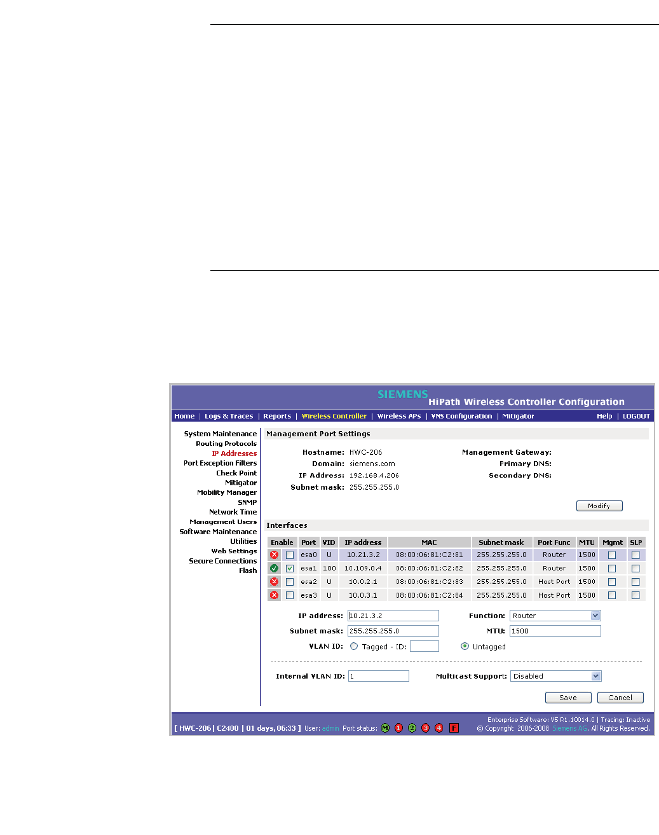Open System Maintenance in the sidebar

[221, 434]
